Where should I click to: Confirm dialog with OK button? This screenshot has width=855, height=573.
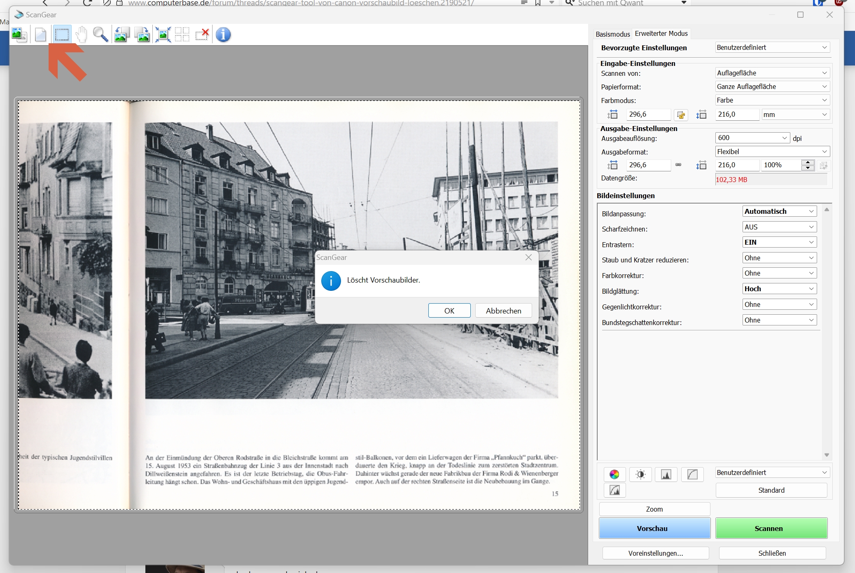coord(449,311)
